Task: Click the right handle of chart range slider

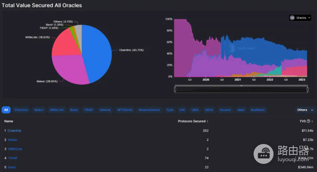Action: click(307, 89)
